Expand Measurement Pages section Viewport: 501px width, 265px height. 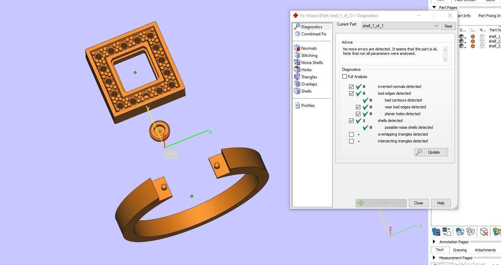click(x=434, y=258)
